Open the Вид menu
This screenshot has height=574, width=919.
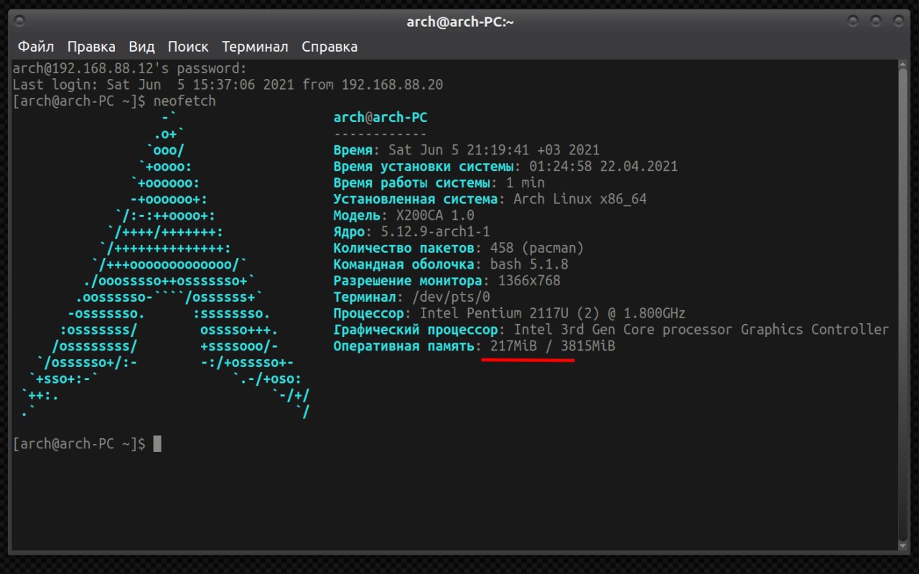[141, 47]
